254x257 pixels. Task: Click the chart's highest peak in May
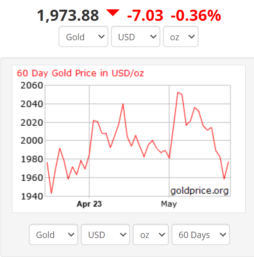point(178,92)
